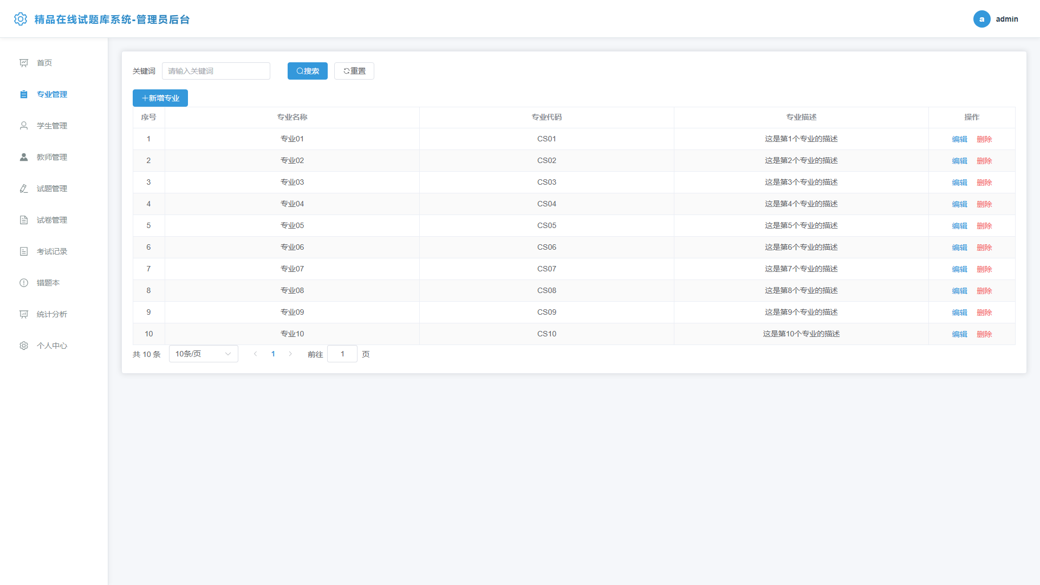
Task: Delete the 专业01 row
Action: pos(984,139)
